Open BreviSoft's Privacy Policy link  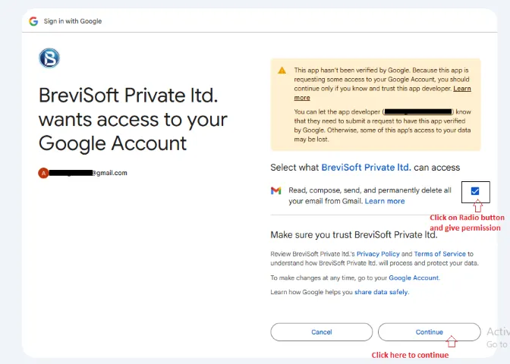tap(378, 254)
